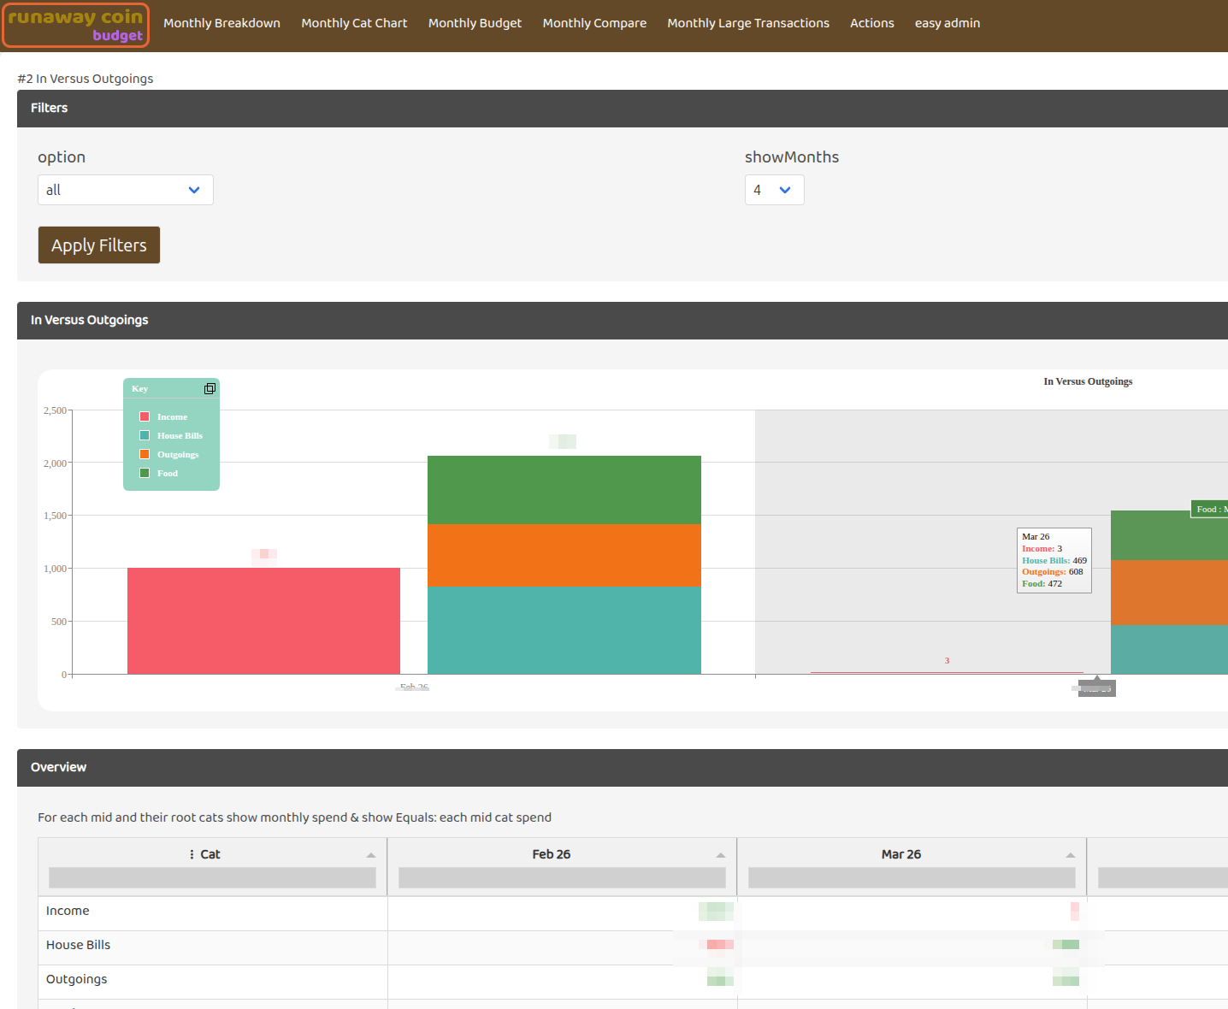Screen dimensions: 1228x1009
Task: Click the #2 In Versus Outgoings page title
Action: pyautogui.click(x=86, y=79)
